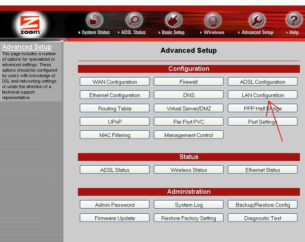
Task: Click the Management Control button
Action: pos(189,135)
